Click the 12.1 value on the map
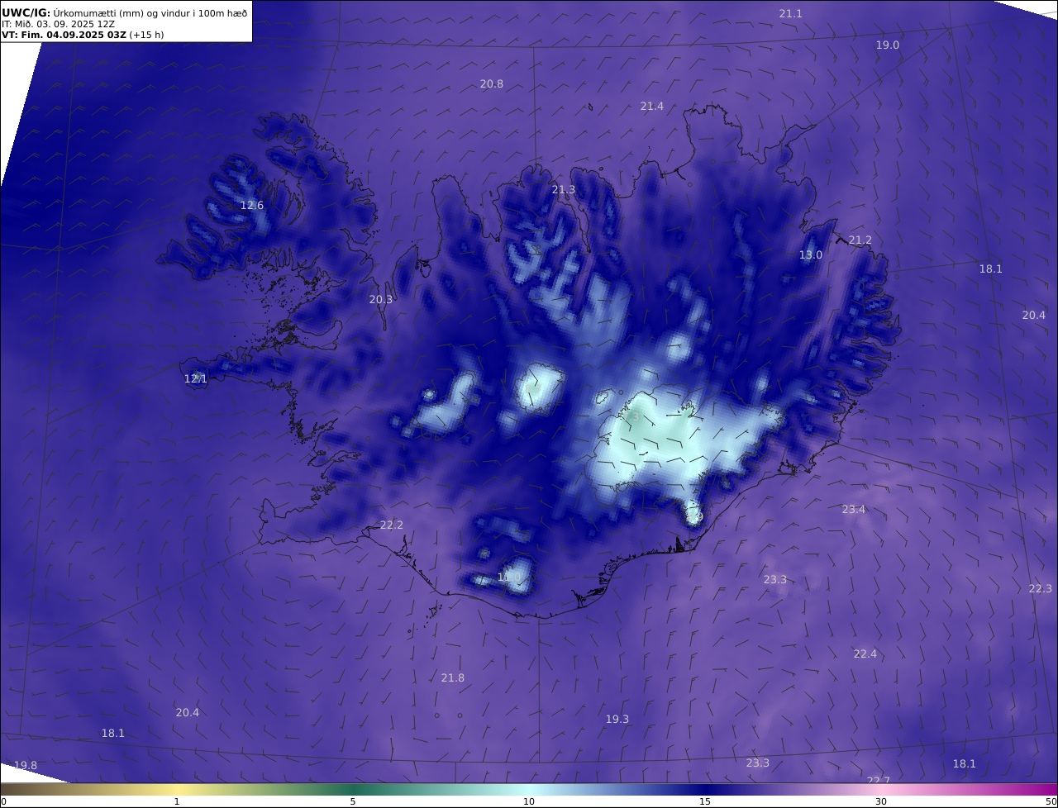This screenshot has width=1058, height=808. coord(196,378)
